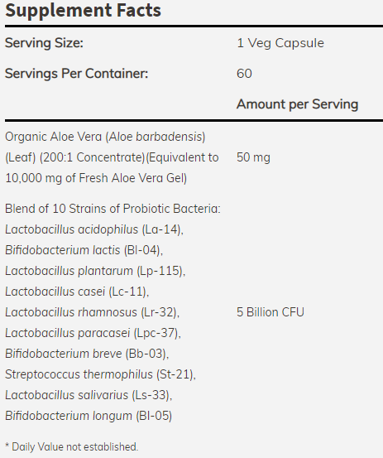
Task: Select Blend of 10 Strains of Probiotic Bacteria
Action: (113, 209)
